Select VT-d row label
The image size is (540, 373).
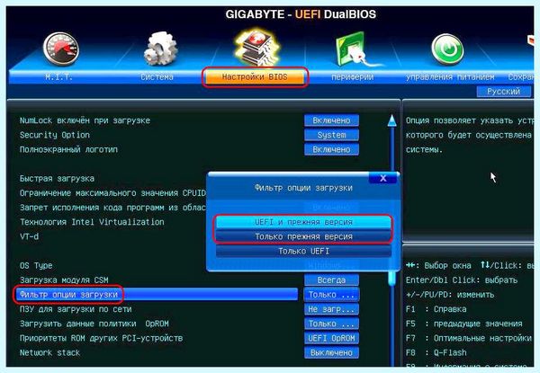click(29, 236)
